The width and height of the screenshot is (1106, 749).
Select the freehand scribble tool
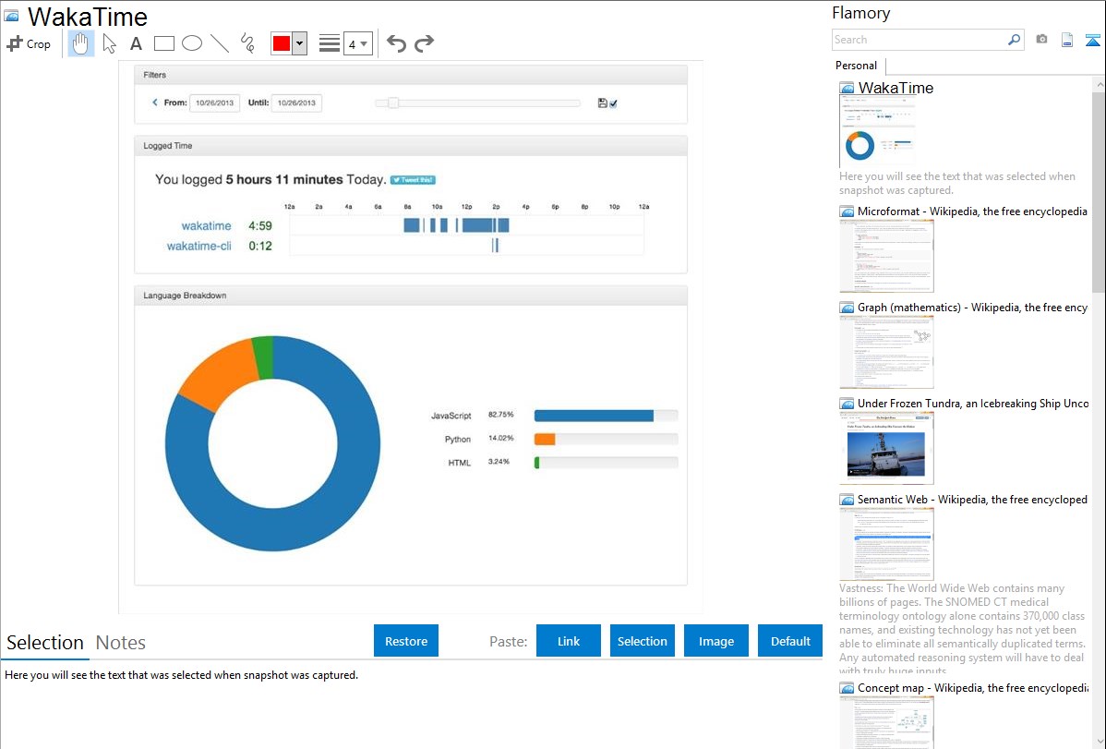[x=247, y=43]
